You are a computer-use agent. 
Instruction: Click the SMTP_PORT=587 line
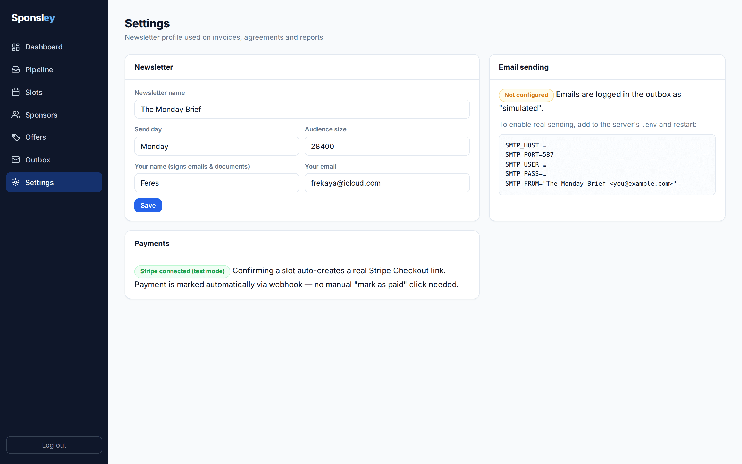pos(529,155)
